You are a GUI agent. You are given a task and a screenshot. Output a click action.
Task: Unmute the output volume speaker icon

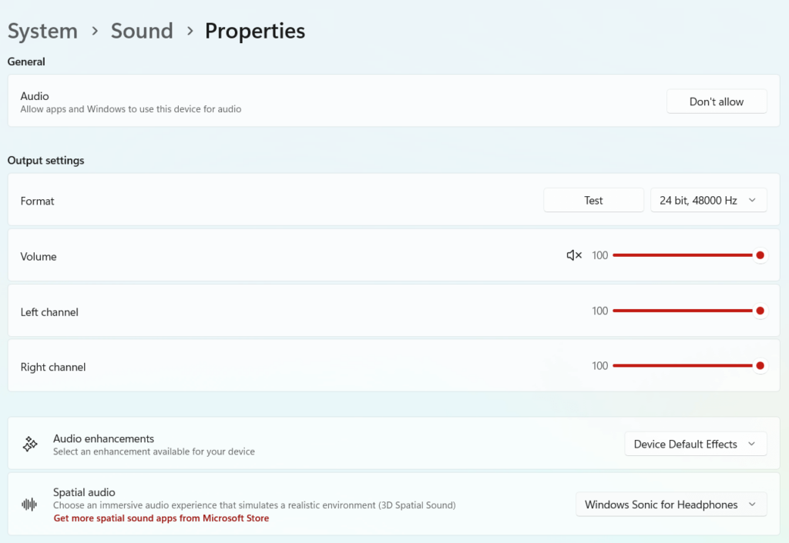573,255
